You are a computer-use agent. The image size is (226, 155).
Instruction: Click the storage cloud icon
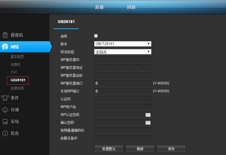pos(5,110)
